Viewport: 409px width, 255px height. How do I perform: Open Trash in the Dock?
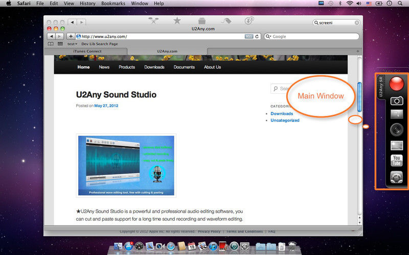(292, 246)
